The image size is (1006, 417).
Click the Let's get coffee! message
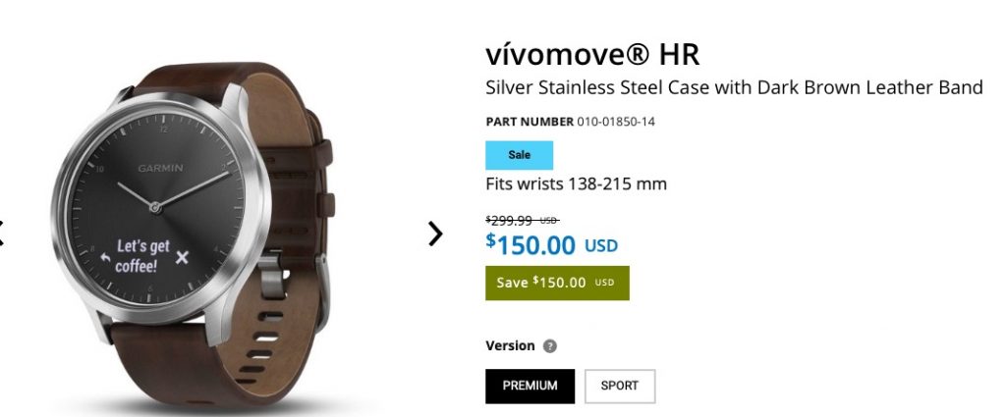coord(142,255)
